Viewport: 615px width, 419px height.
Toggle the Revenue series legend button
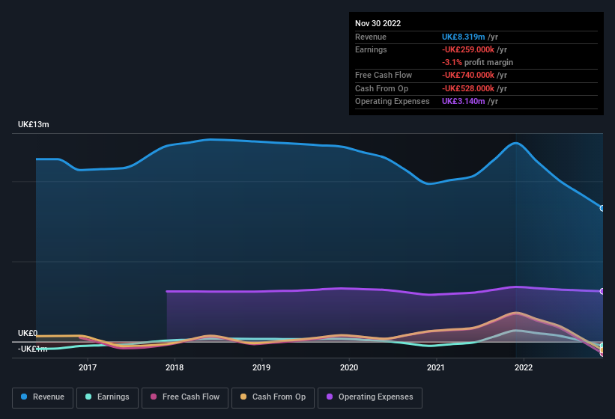pyautogui.click(x=43, y=397)
